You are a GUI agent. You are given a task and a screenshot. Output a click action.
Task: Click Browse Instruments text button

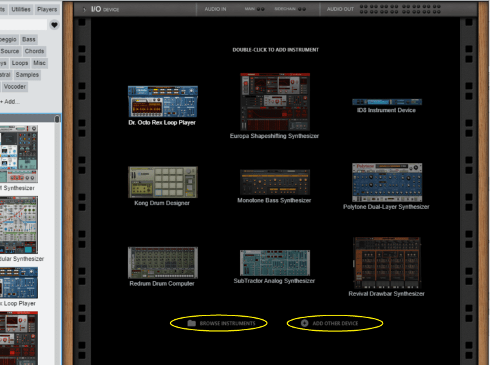pos(228,323)
